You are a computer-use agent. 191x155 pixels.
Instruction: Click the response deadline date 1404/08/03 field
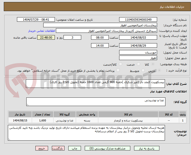coord(138,37)
